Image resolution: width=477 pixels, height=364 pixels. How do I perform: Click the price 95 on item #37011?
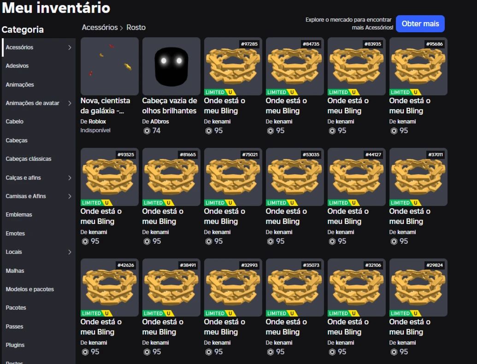pos(404,241)
